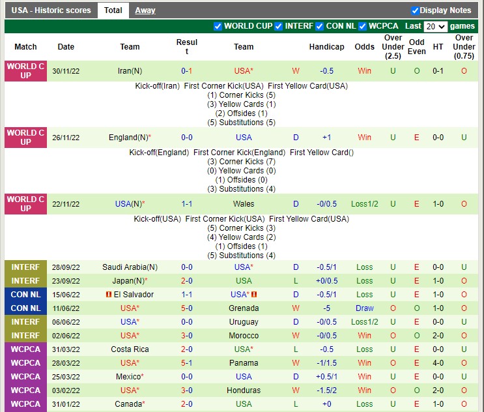Open the Iran(N) team link
This screenshot has width=484, height=412.
130,71
